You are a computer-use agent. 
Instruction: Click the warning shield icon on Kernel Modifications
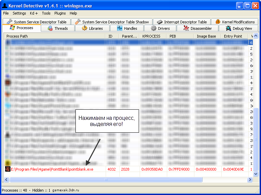click(x=218, y=22)
